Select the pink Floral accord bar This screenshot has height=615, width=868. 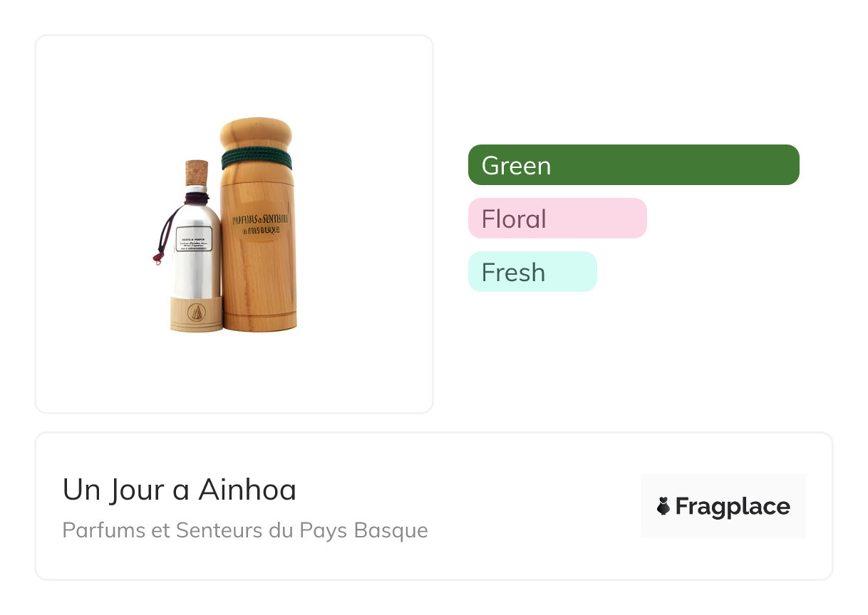(x=557, y=219)
